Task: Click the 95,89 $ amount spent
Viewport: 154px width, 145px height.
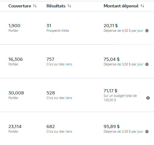Action: (111, 126)
